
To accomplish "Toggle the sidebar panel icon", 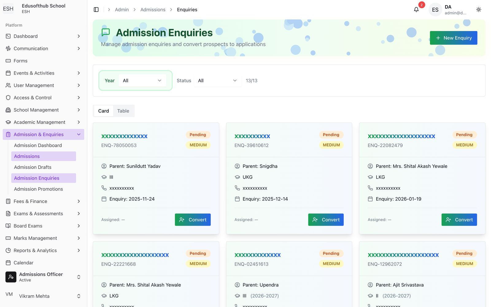I will point(96,10).
